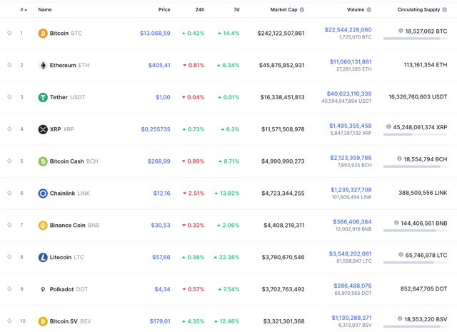Toggle the Bitcoin SV watchlist star
This screenshot has height=332, width=457.
point(9,321)
